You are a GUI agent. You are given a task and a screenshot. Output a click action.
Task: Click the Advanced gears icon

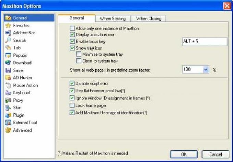(x=8, y=130)
